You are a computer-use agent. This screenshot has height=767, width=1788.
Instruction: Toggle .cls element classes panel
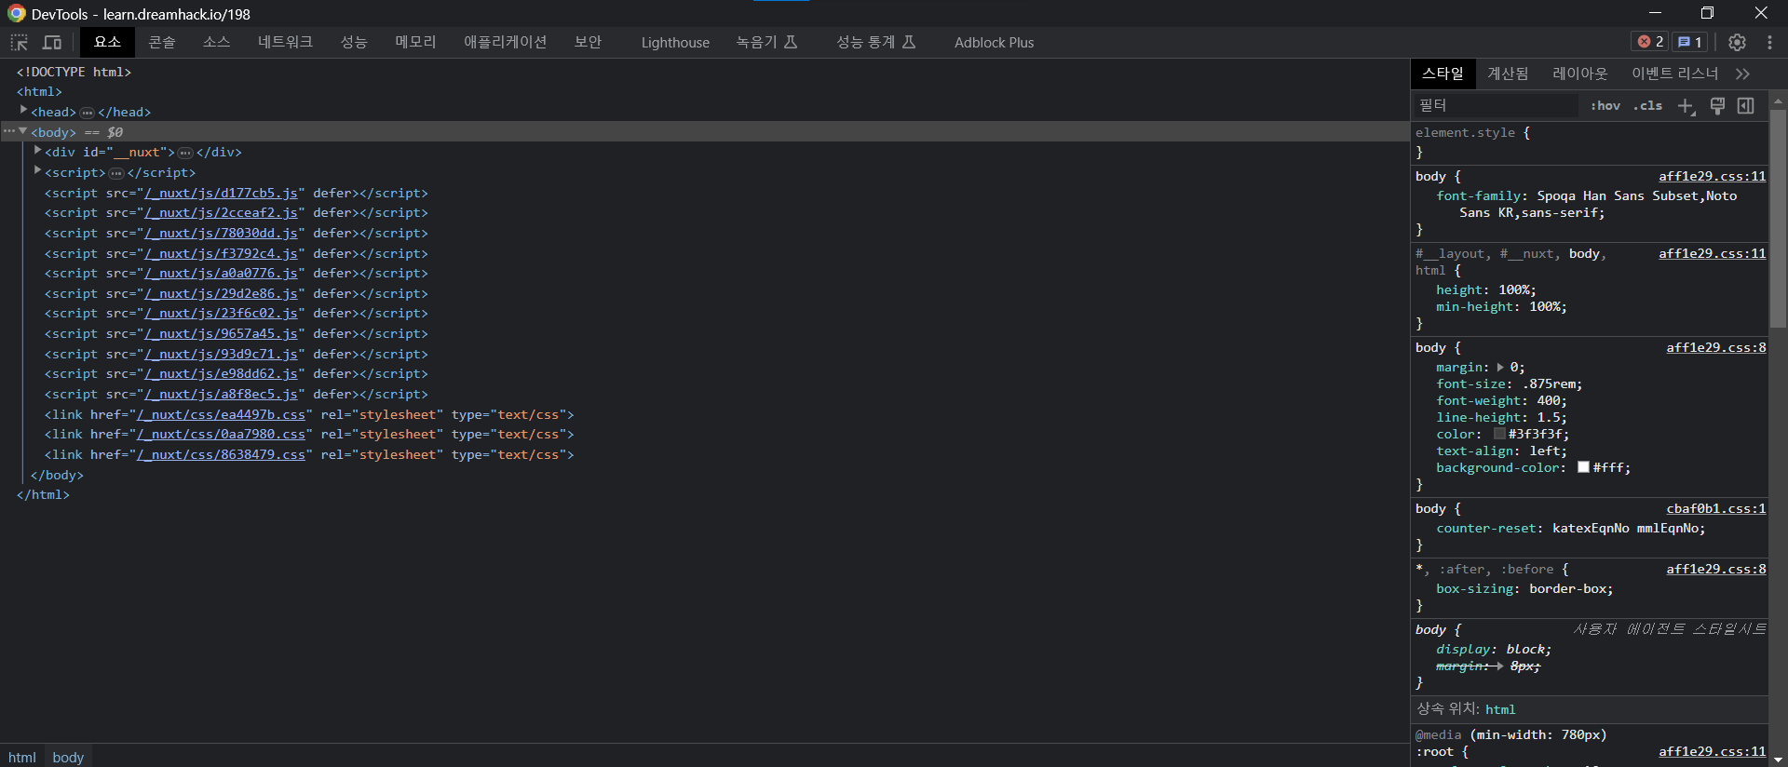[x=1647, y=106]
